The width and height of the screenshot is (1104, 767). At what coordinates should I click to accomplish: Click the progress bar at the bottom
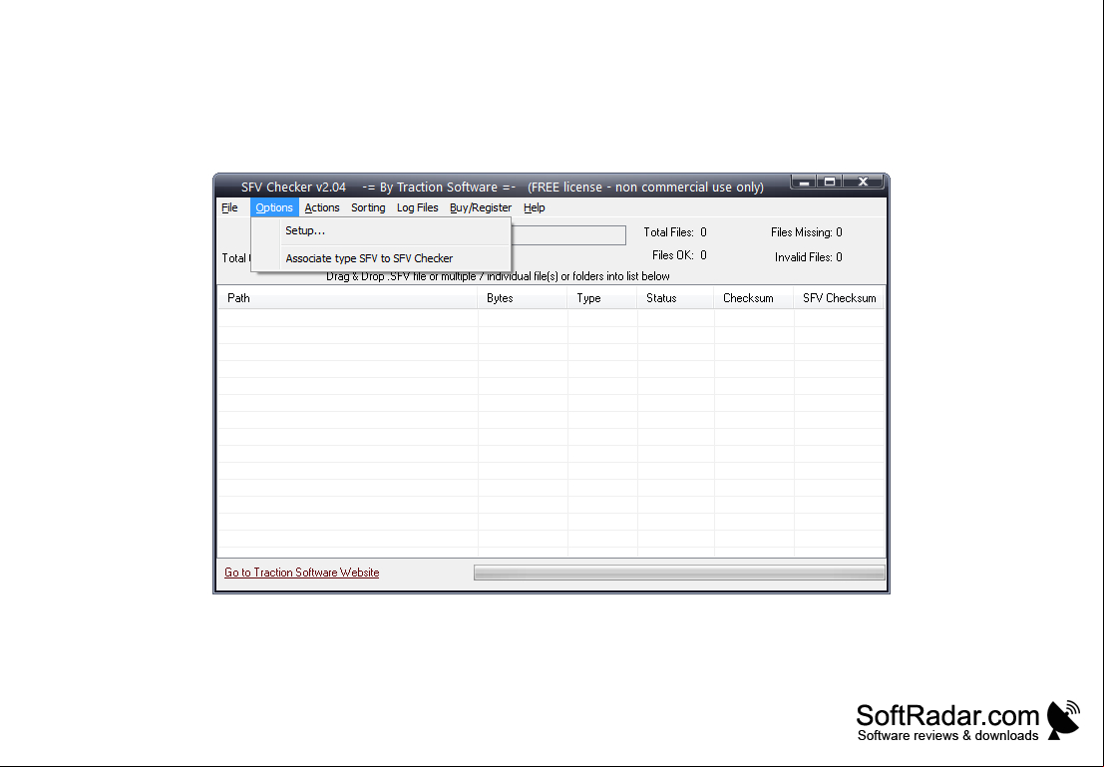tap(679, 573)
